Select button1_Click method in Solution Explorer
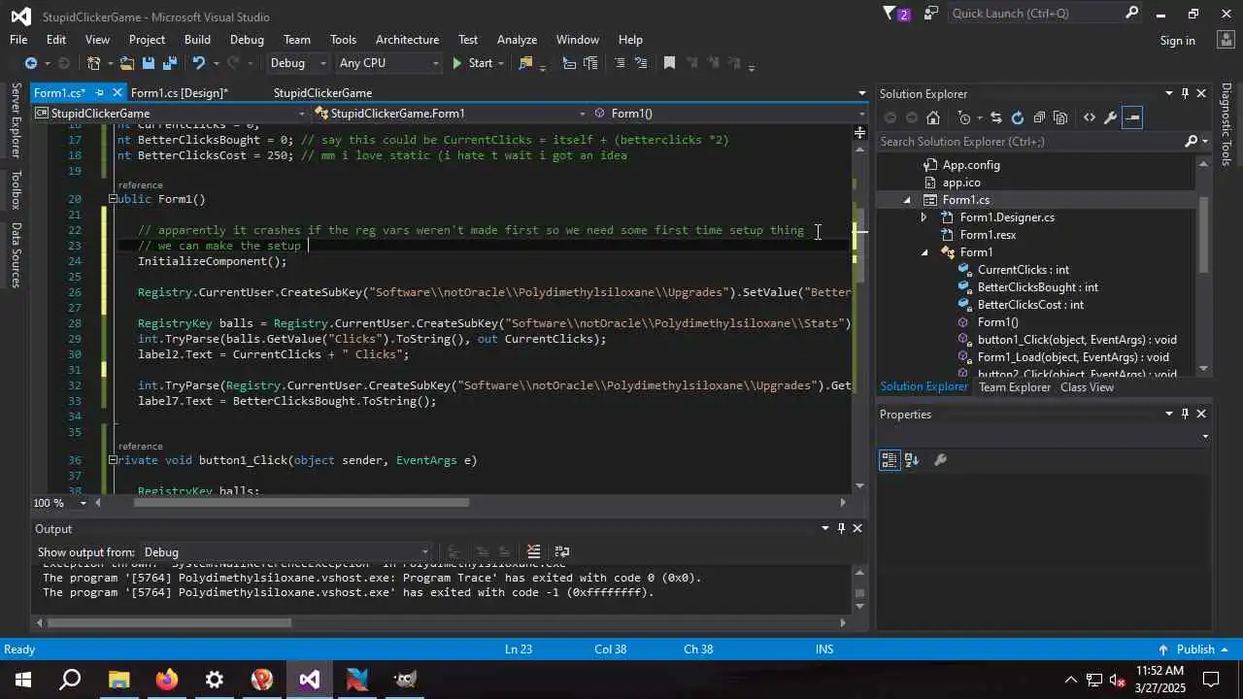 point(1077,340)
